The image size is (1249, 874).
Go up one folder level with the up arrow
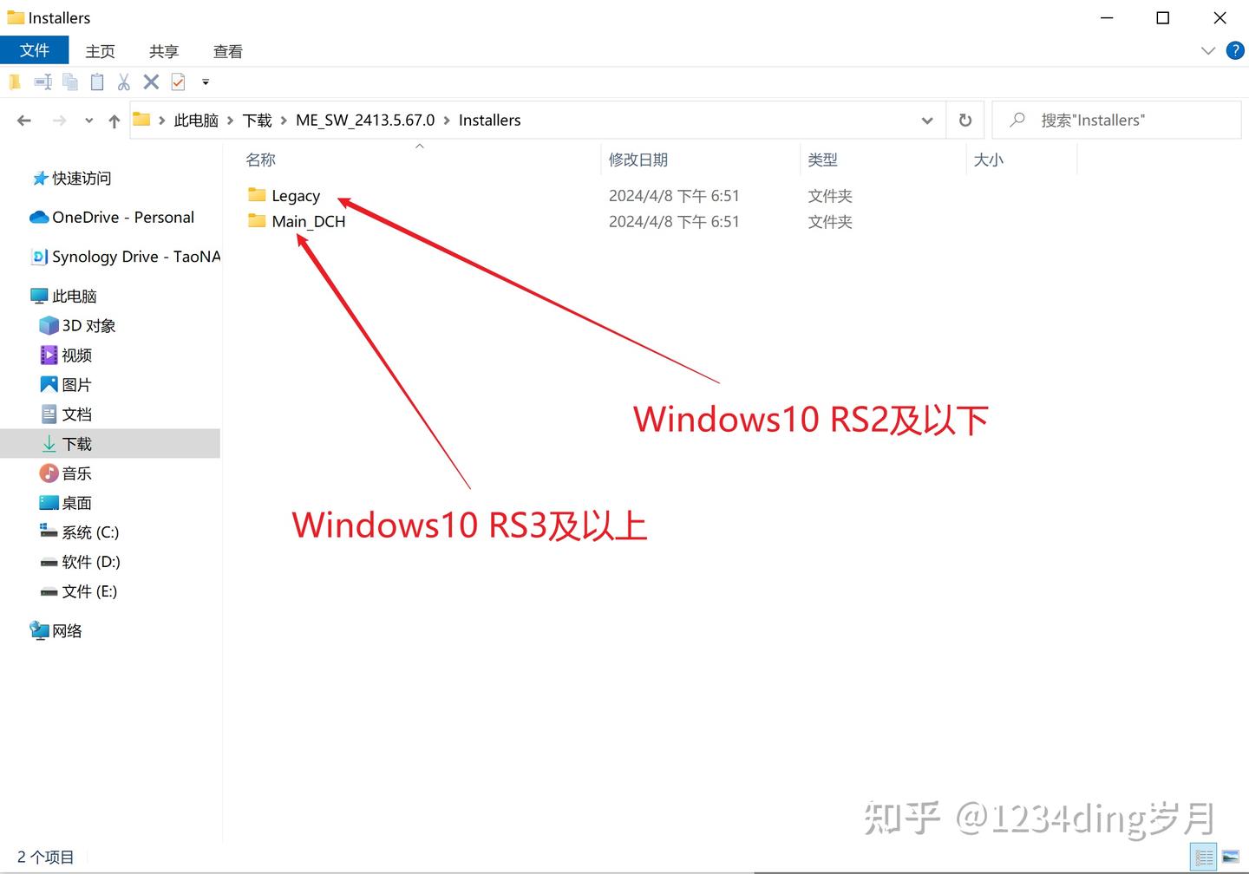114,121
